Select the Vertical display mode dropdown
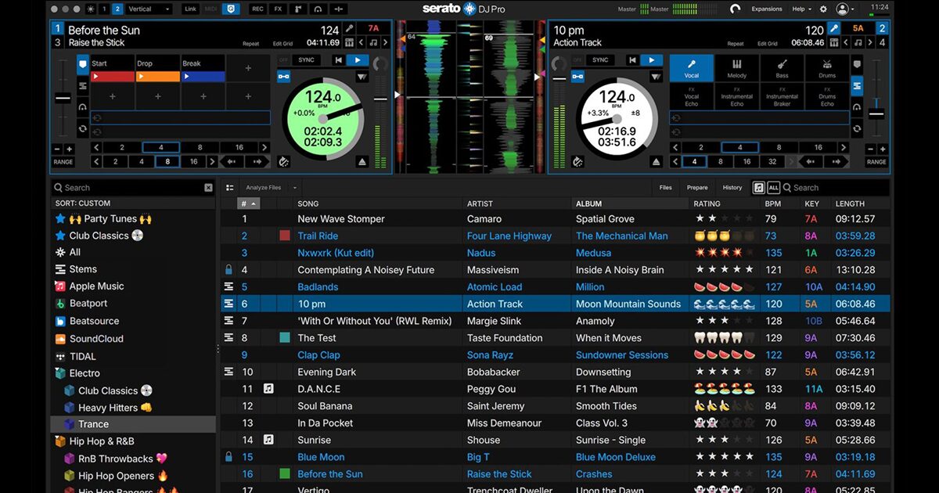 coord(149,9)
